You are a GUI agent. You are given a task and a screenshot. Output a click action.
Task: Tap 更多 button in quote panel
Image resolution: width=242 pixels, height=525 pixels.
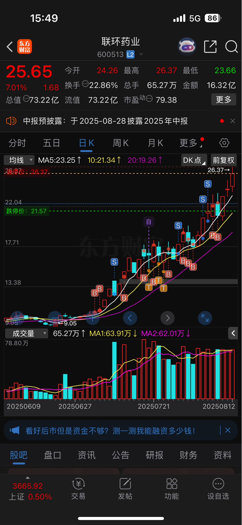224,100
